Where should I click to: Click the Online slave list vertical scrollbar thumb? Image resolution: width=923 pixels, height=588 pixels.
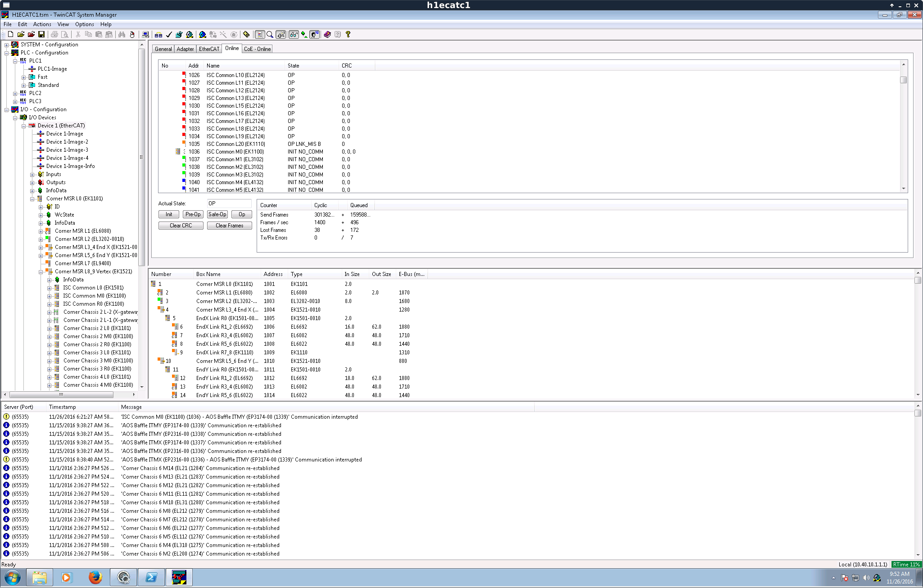coord(903,80)
